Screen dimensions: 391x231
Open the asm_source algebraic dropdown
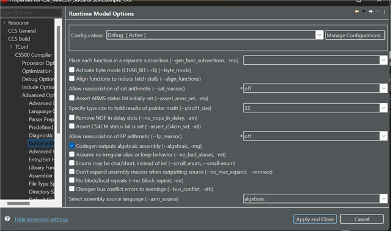pos(315,199)
